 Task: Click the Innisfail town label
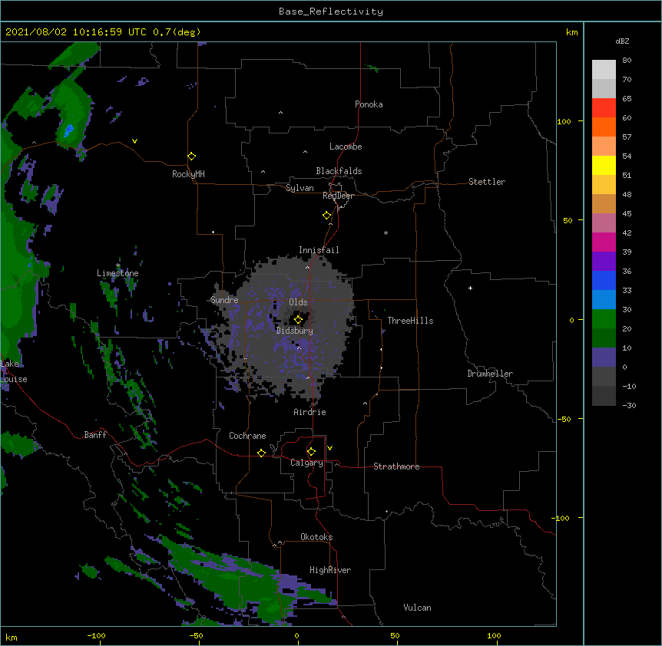tap(319, 250)
